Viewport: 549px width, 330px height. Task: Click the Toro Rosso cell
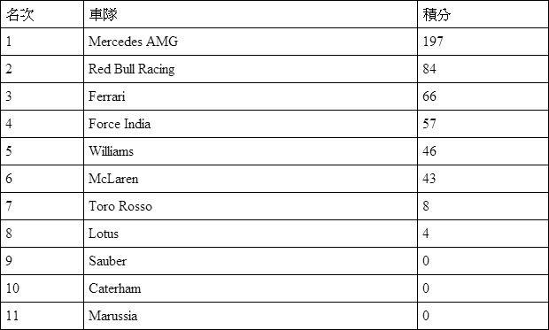pyautogui.click(x=251, y=206)
